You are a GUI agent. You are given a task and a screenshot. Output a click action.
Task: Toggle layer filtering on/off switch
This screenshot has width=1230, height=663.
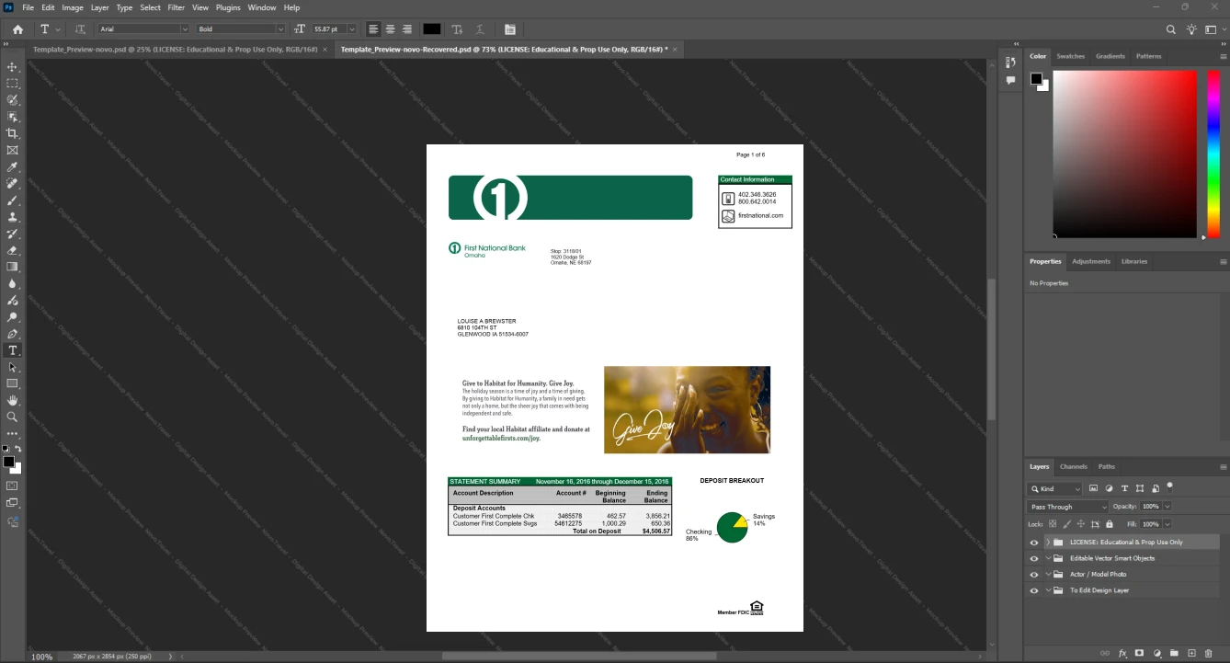click(1169, 486)
